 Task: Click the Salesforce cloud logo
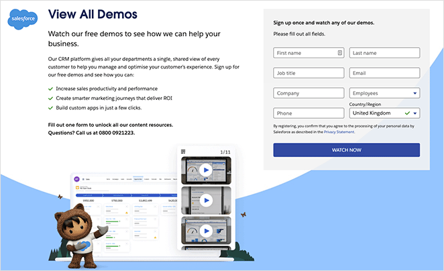click(x=23, y=19)
